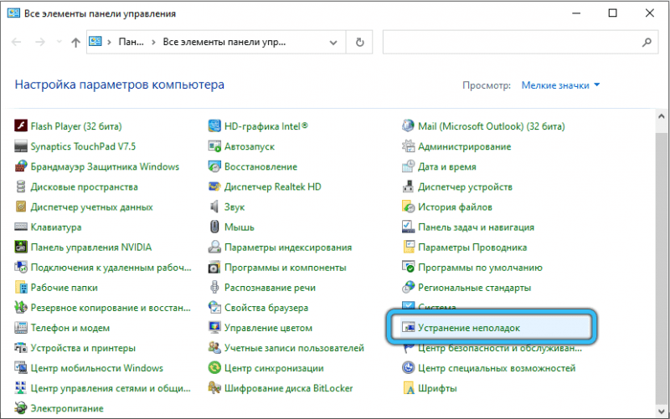This screenshot has width=670, height=419.
Task: Open Администрирование link
Action: click(x=465, y=146)
